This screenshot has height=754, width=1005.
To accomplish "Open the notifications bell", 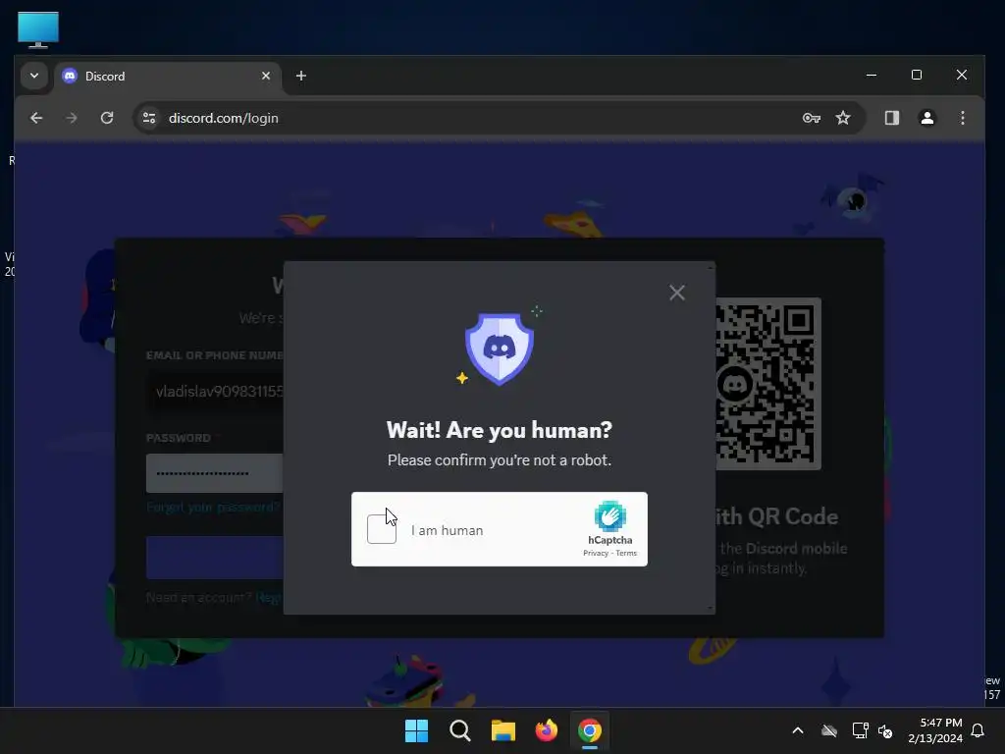I will pos(979,730).
